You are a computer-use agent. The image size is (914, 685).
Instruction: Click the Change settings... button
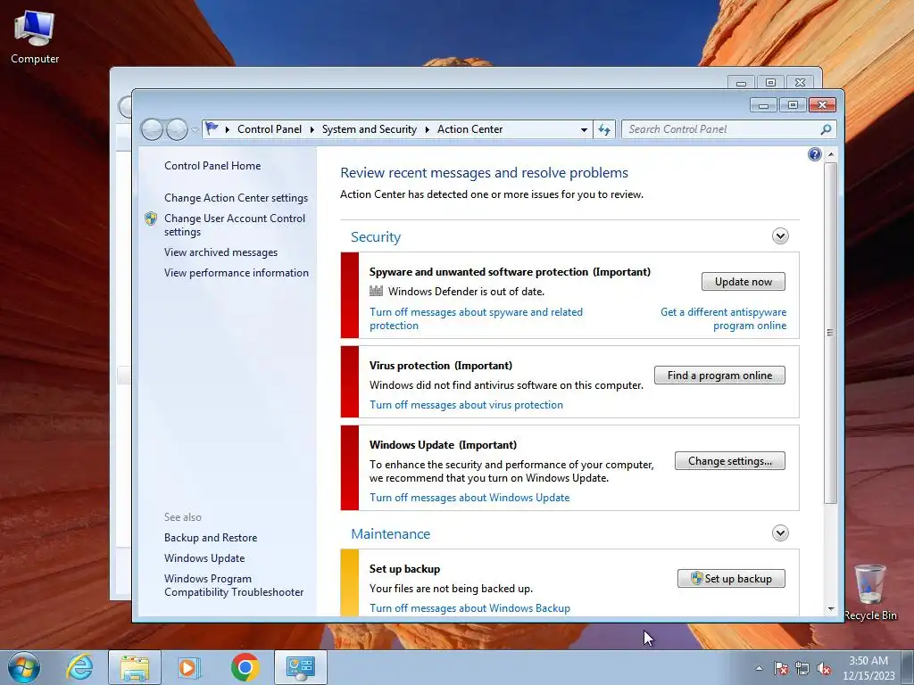point(730,461)
